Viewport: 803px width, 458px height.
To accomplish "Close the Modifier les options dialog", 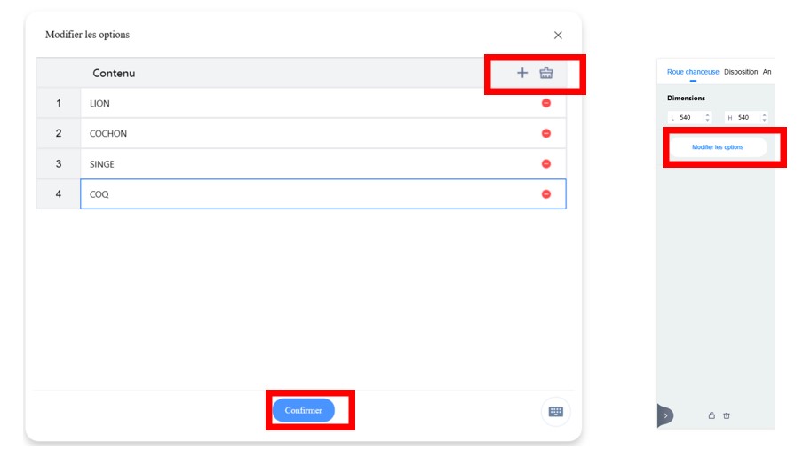I will tap(558, 35).
